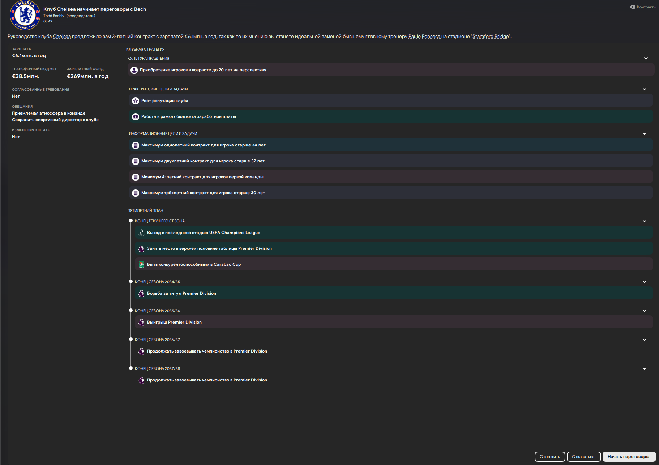
Task: Collapse the Информационные цели и задачи section
Action: click(x=645, y=134)
